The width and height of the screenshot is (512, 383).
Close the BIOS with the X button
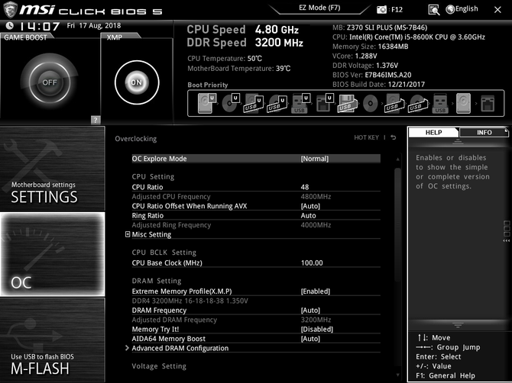point(497,10)
